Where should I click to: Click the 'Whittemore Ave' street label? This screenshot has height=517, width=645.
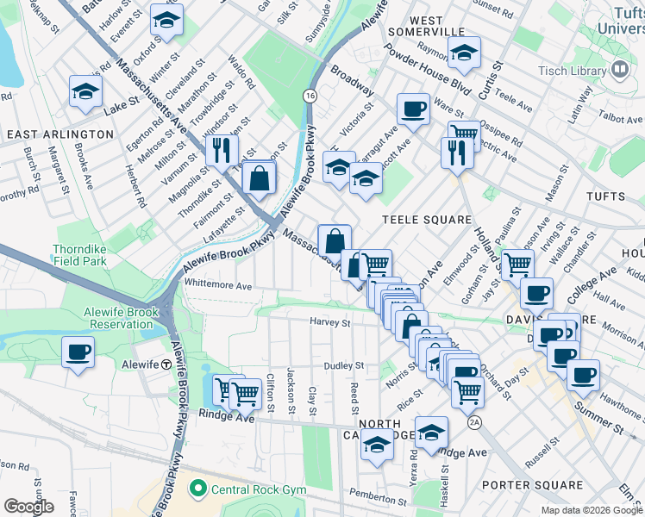[218, 284]
